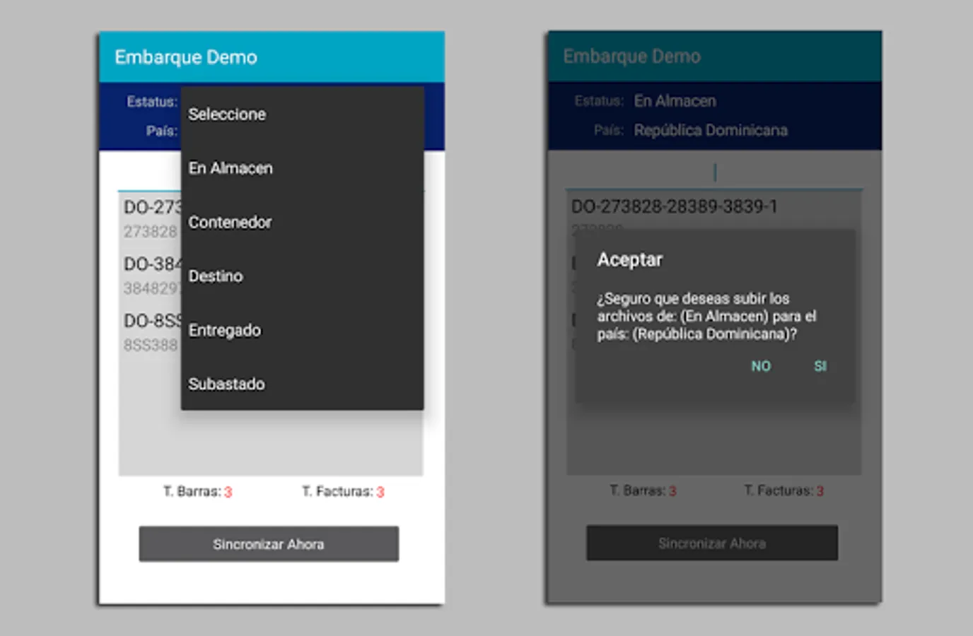Click the Estatus label on the left screen
The width and height of the screenshot is (973, 636).
point(151,101)
